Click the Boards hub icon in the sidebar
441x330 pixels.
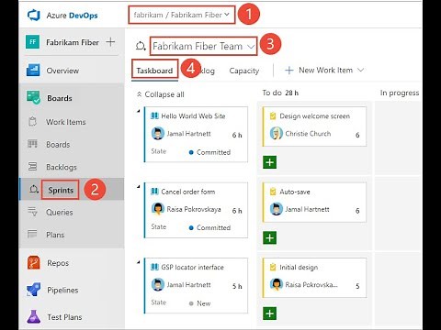[x=33, y=97]
